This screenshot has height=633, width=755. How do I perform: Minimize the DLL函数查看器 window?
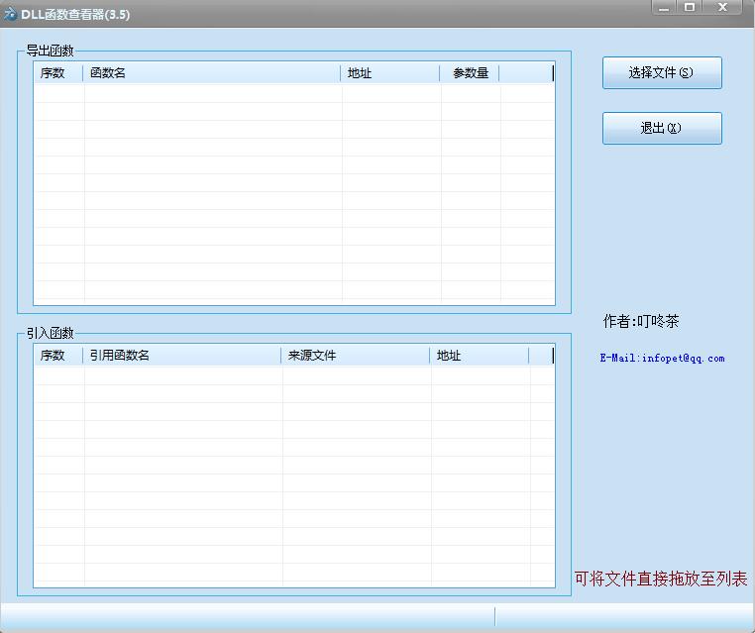tap(664, 7)
